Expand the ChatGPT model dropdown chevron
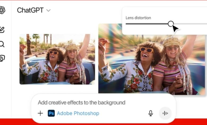The width and height of the screenshot is (207, 125). coord(48,11)
